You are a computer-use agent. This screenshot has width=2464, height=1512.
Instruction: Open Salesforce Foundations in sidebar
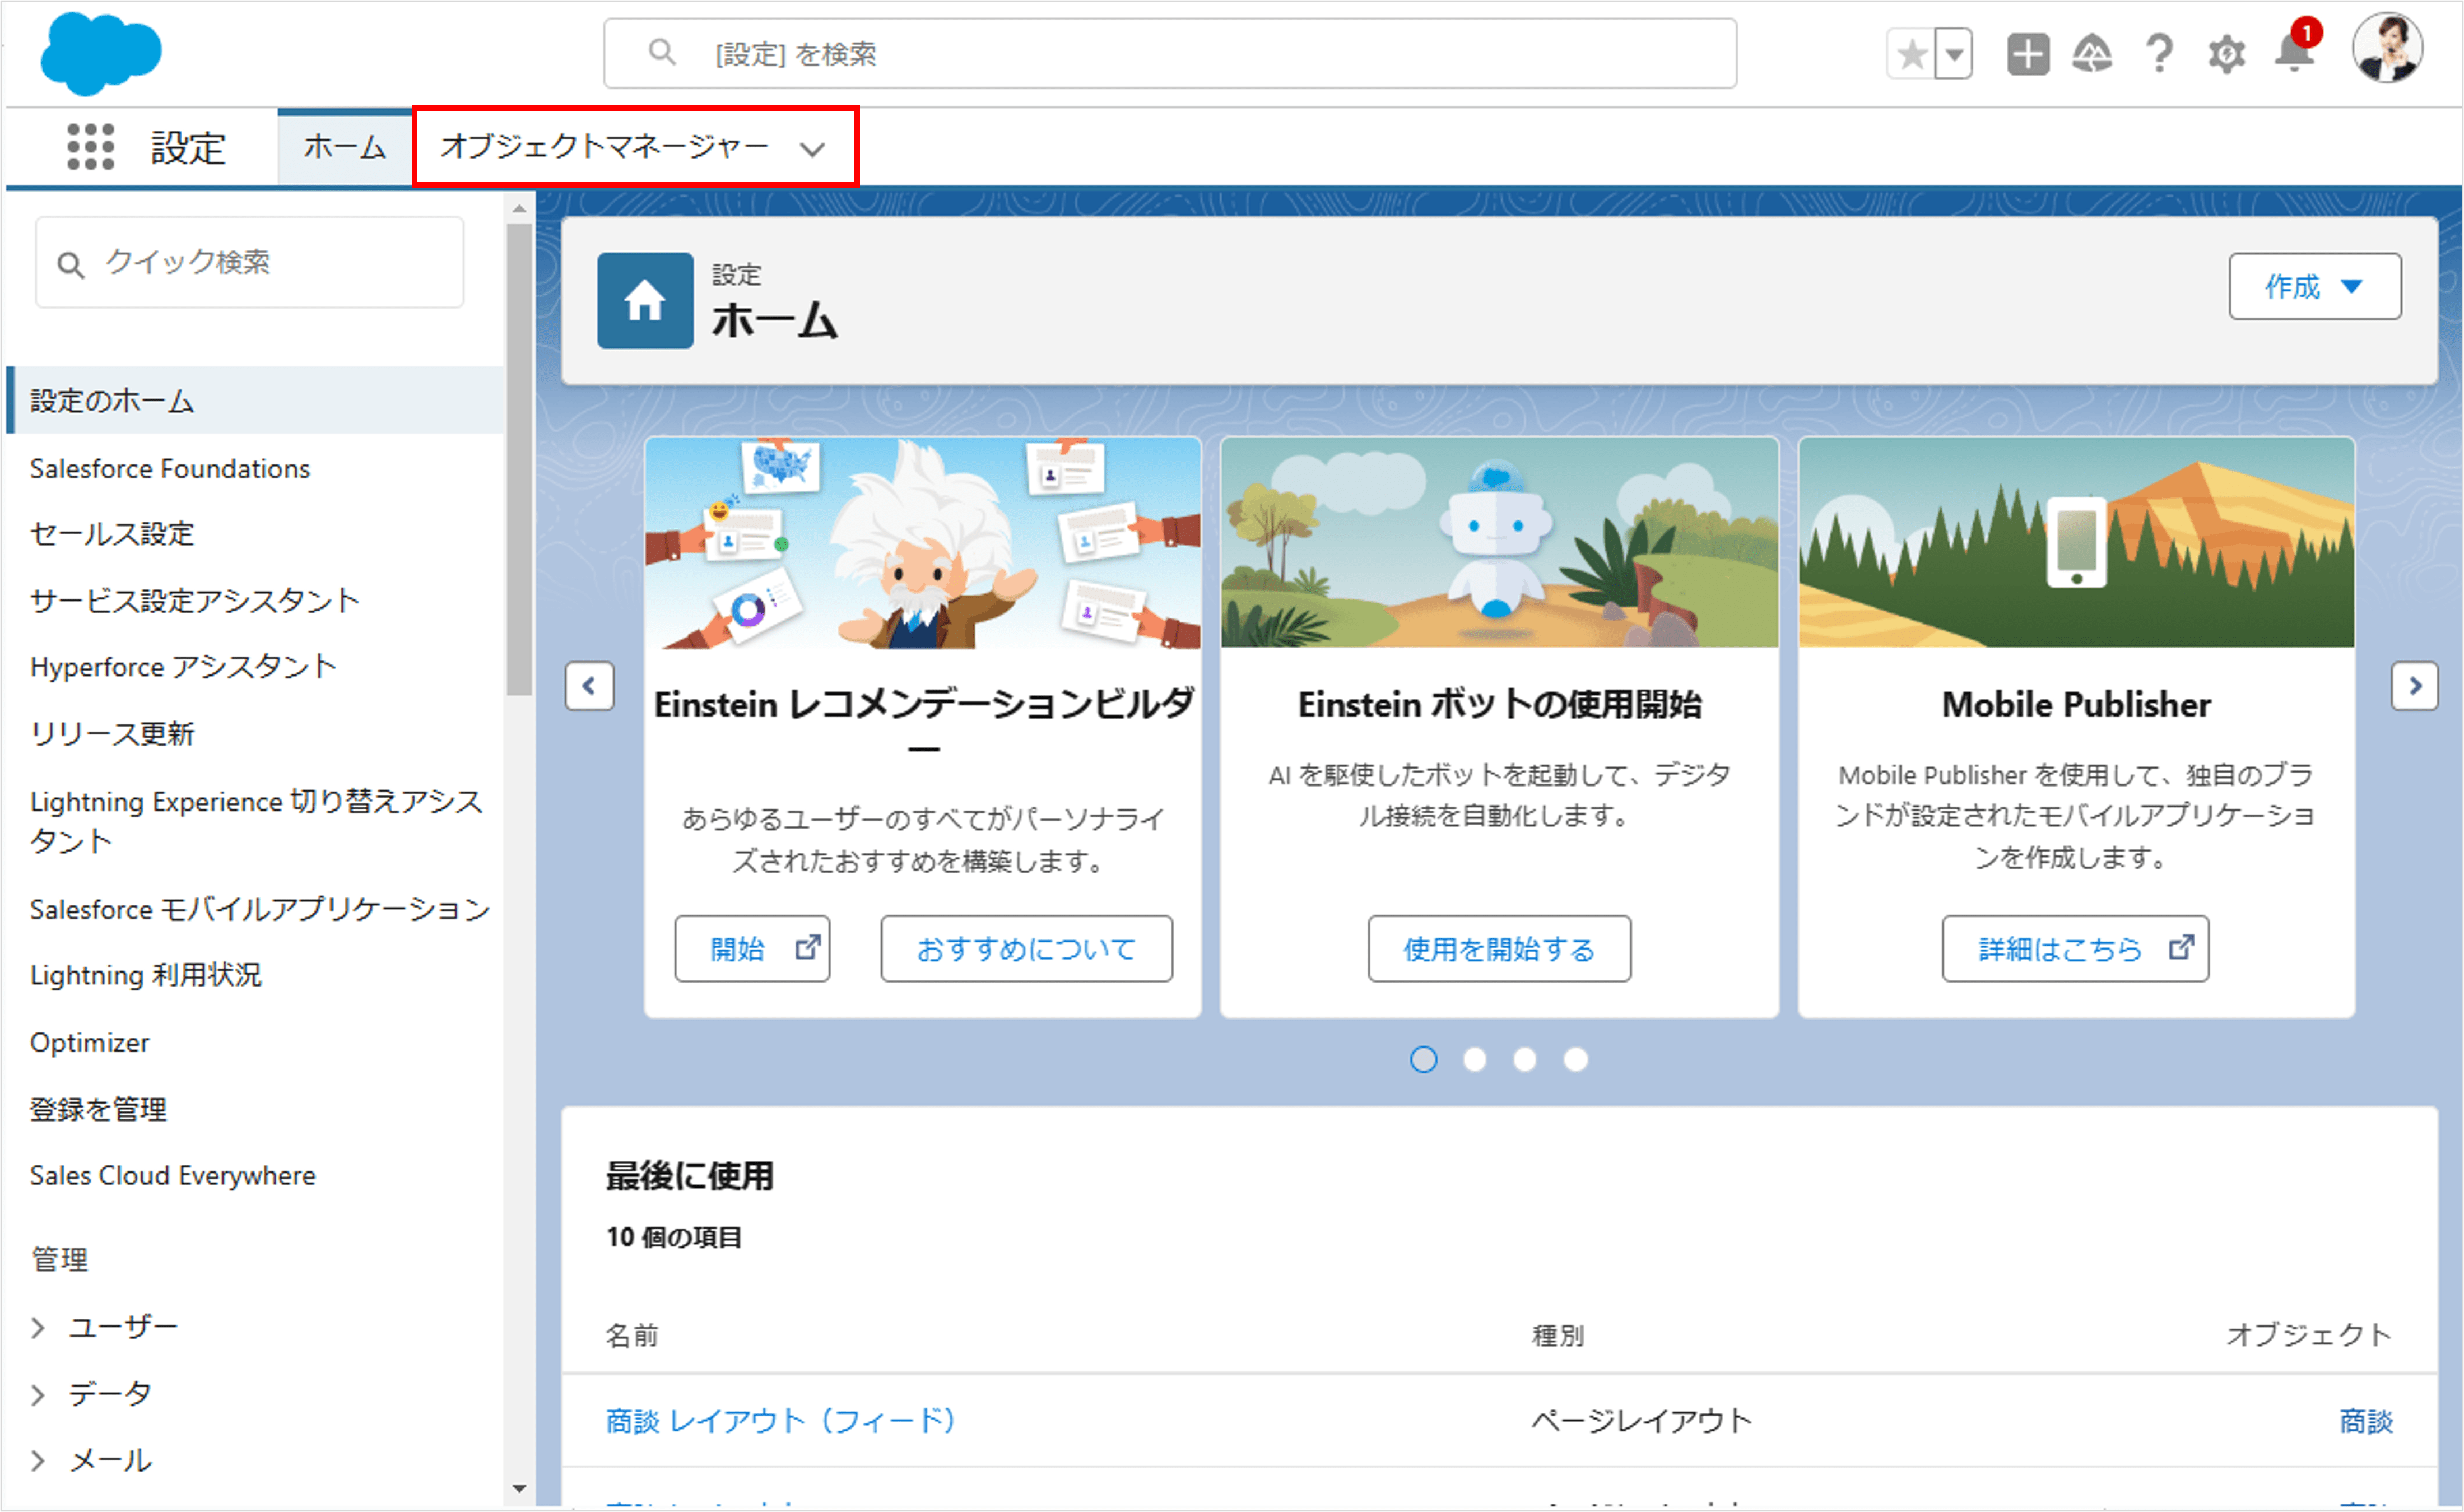point(170,469)
